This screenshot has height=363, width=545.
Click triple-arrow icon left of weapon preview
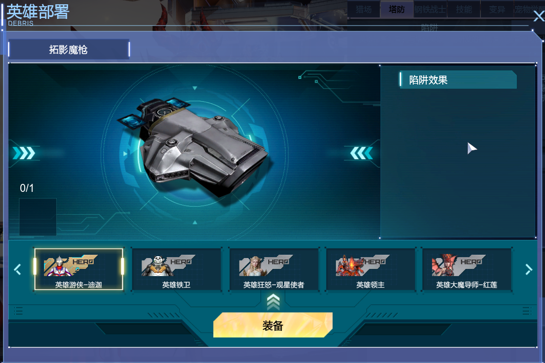point(24,153)
